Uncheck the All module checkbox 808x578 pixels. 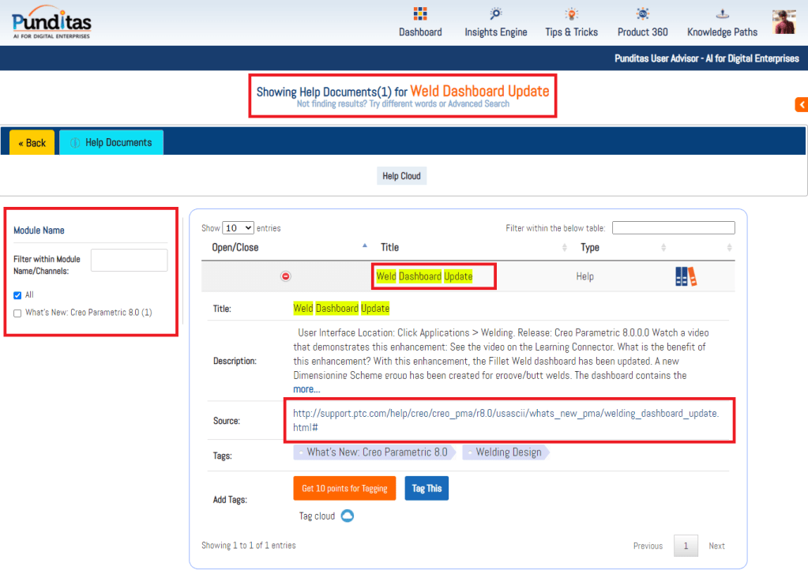pos(17,295)
